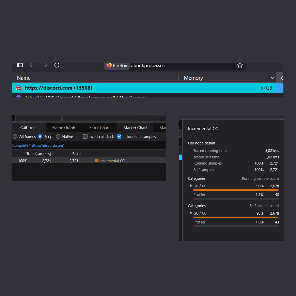The image size is (296, 296).
Task: Select the All frames radio button
Action: click(15, 137)
